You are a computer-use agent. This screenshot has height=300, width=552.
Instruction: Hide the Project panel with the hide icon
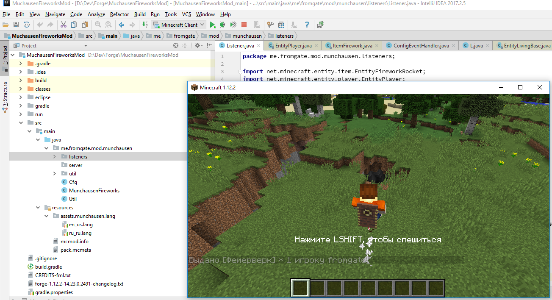point(209,45)
